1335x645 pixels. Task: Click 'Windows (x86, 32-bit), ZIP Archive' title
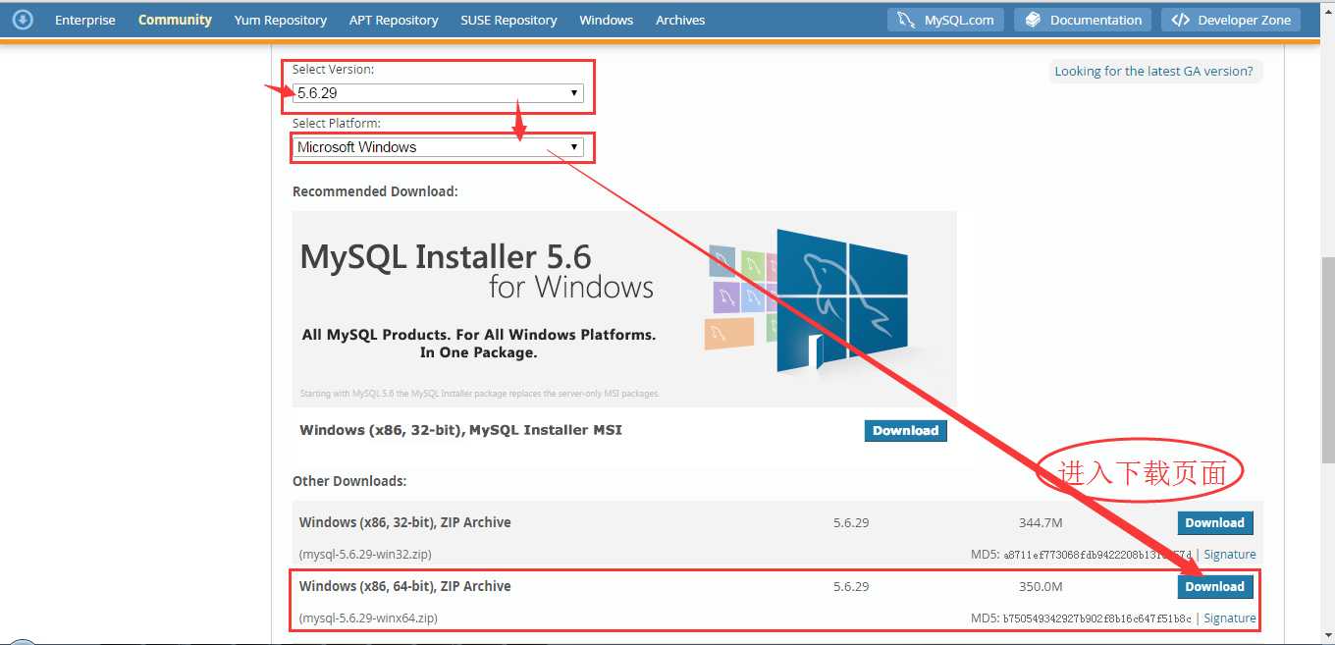[x=405, y=522]
